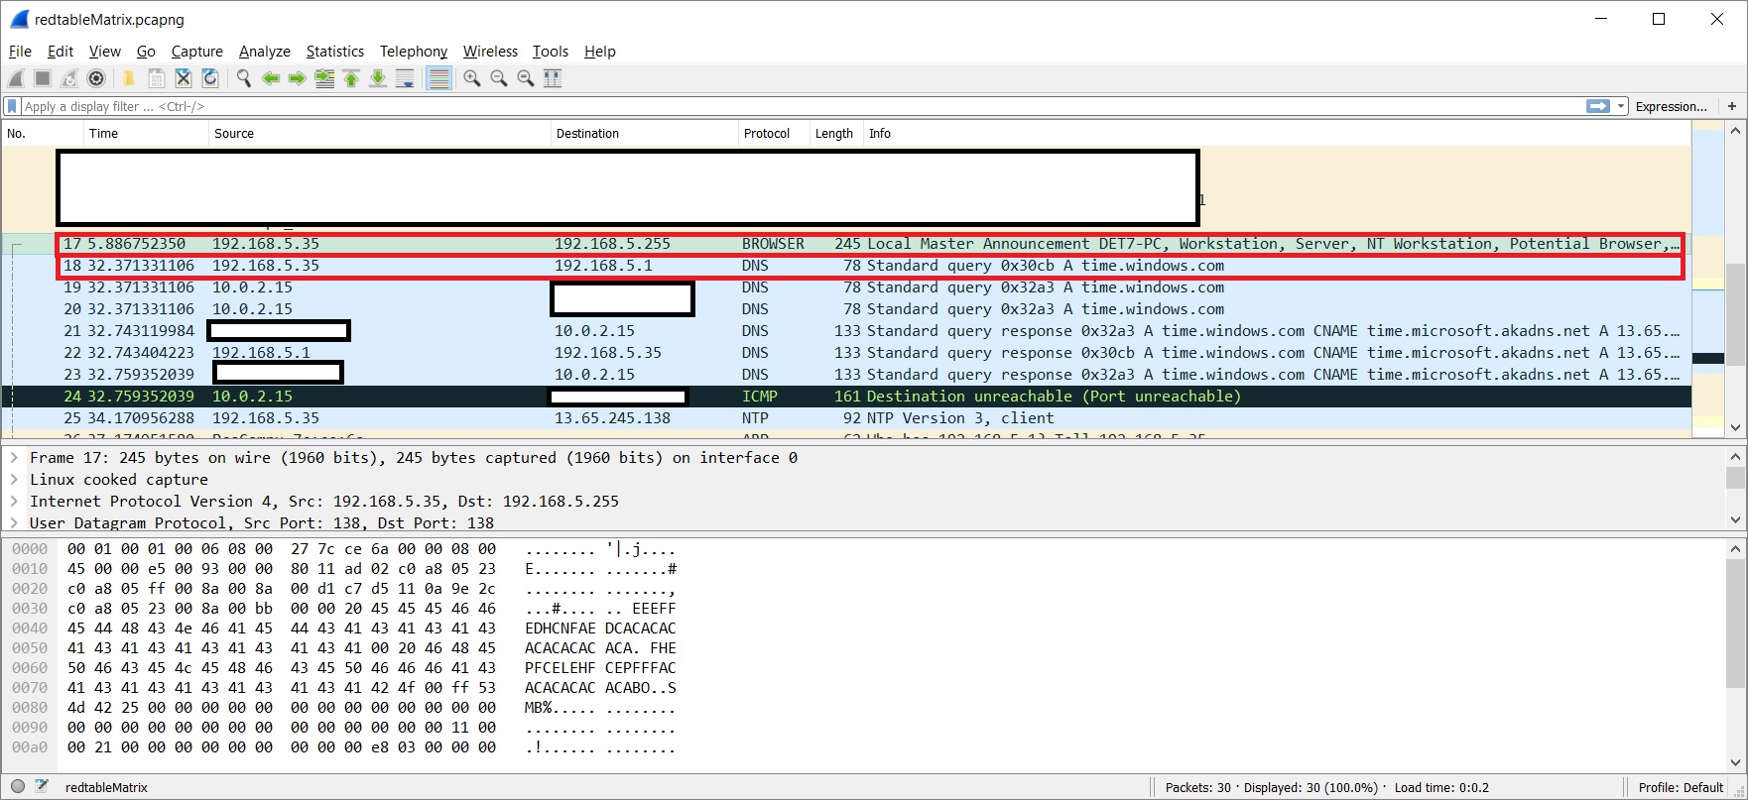The width and height of the screenshot is (1748, 800).
Task: Expand the Internet Protocol Version 4 row
Action: [14, 502]
